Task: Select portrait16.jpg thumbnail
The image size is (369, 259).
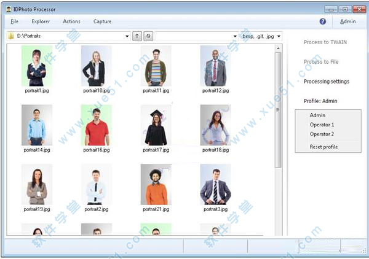Action: click(97, 125)
